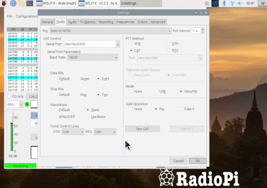Choose XON/XOFF handshake option

(65, 117)
